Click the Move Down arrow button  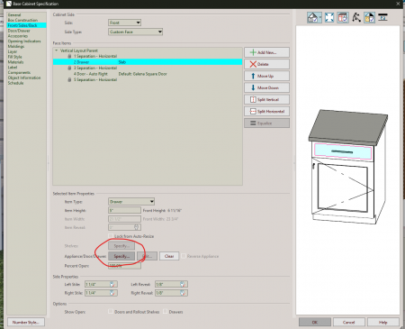point(266,87)
